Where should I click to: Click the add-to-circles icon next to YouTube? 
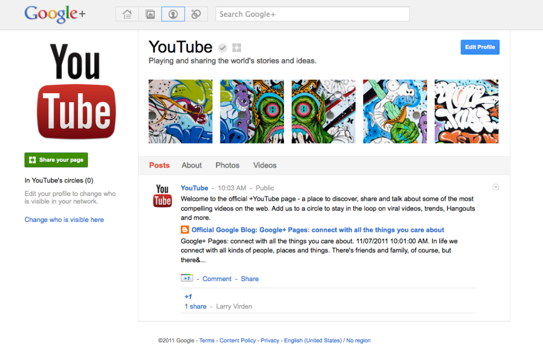click(236, 48)
